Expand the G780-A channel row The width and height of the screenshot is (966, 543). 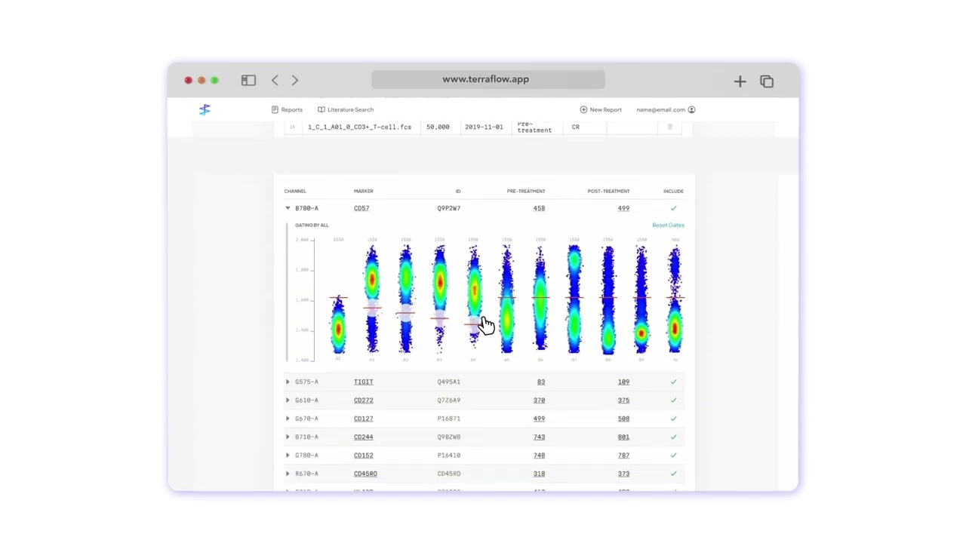[x=288, y=456]
